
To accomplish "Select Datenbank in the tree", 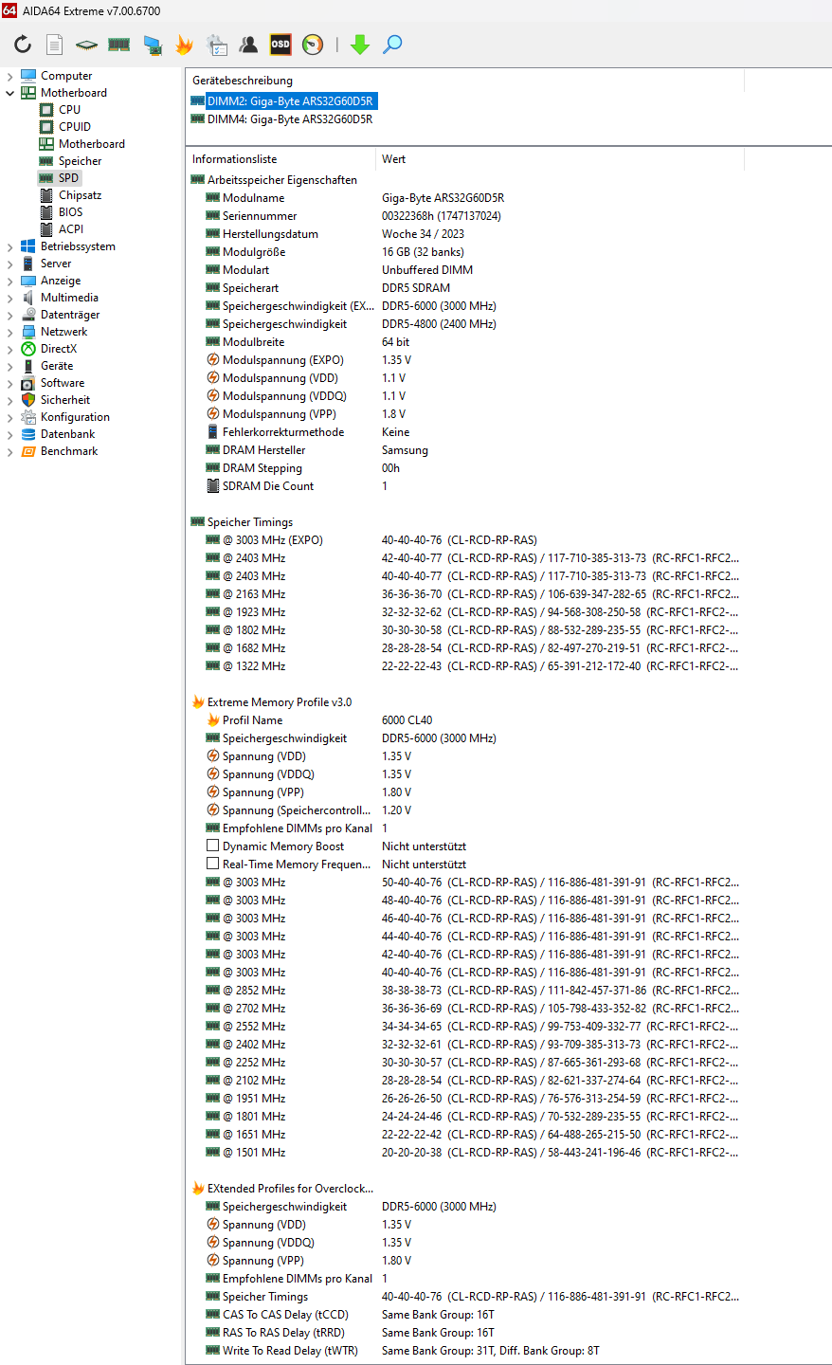I will 67,434.
